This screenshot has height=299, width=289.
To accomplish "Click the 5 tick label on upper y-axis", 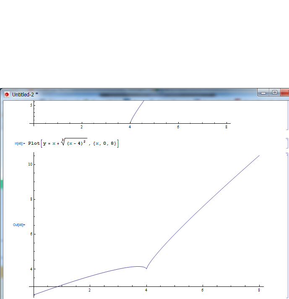I will pyautogui.click(x=31, y=105).
